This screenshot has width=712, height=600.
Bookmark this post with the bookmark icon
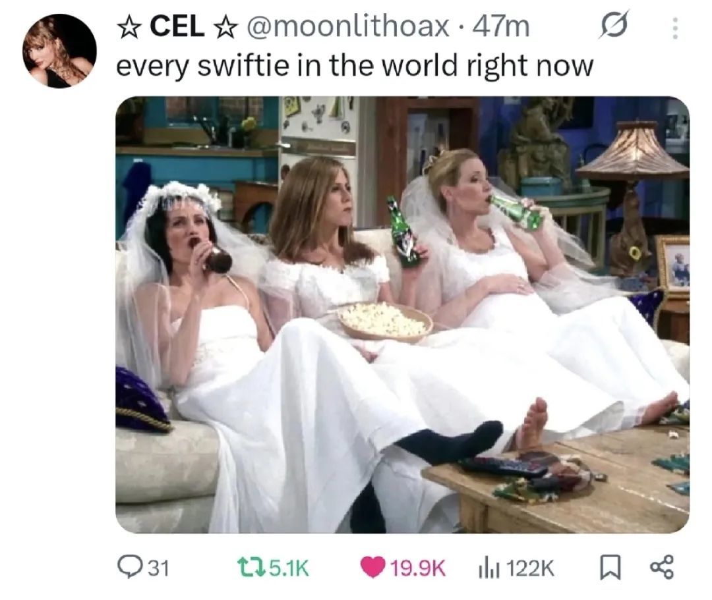pyautogui.click(x=610, y=568)
